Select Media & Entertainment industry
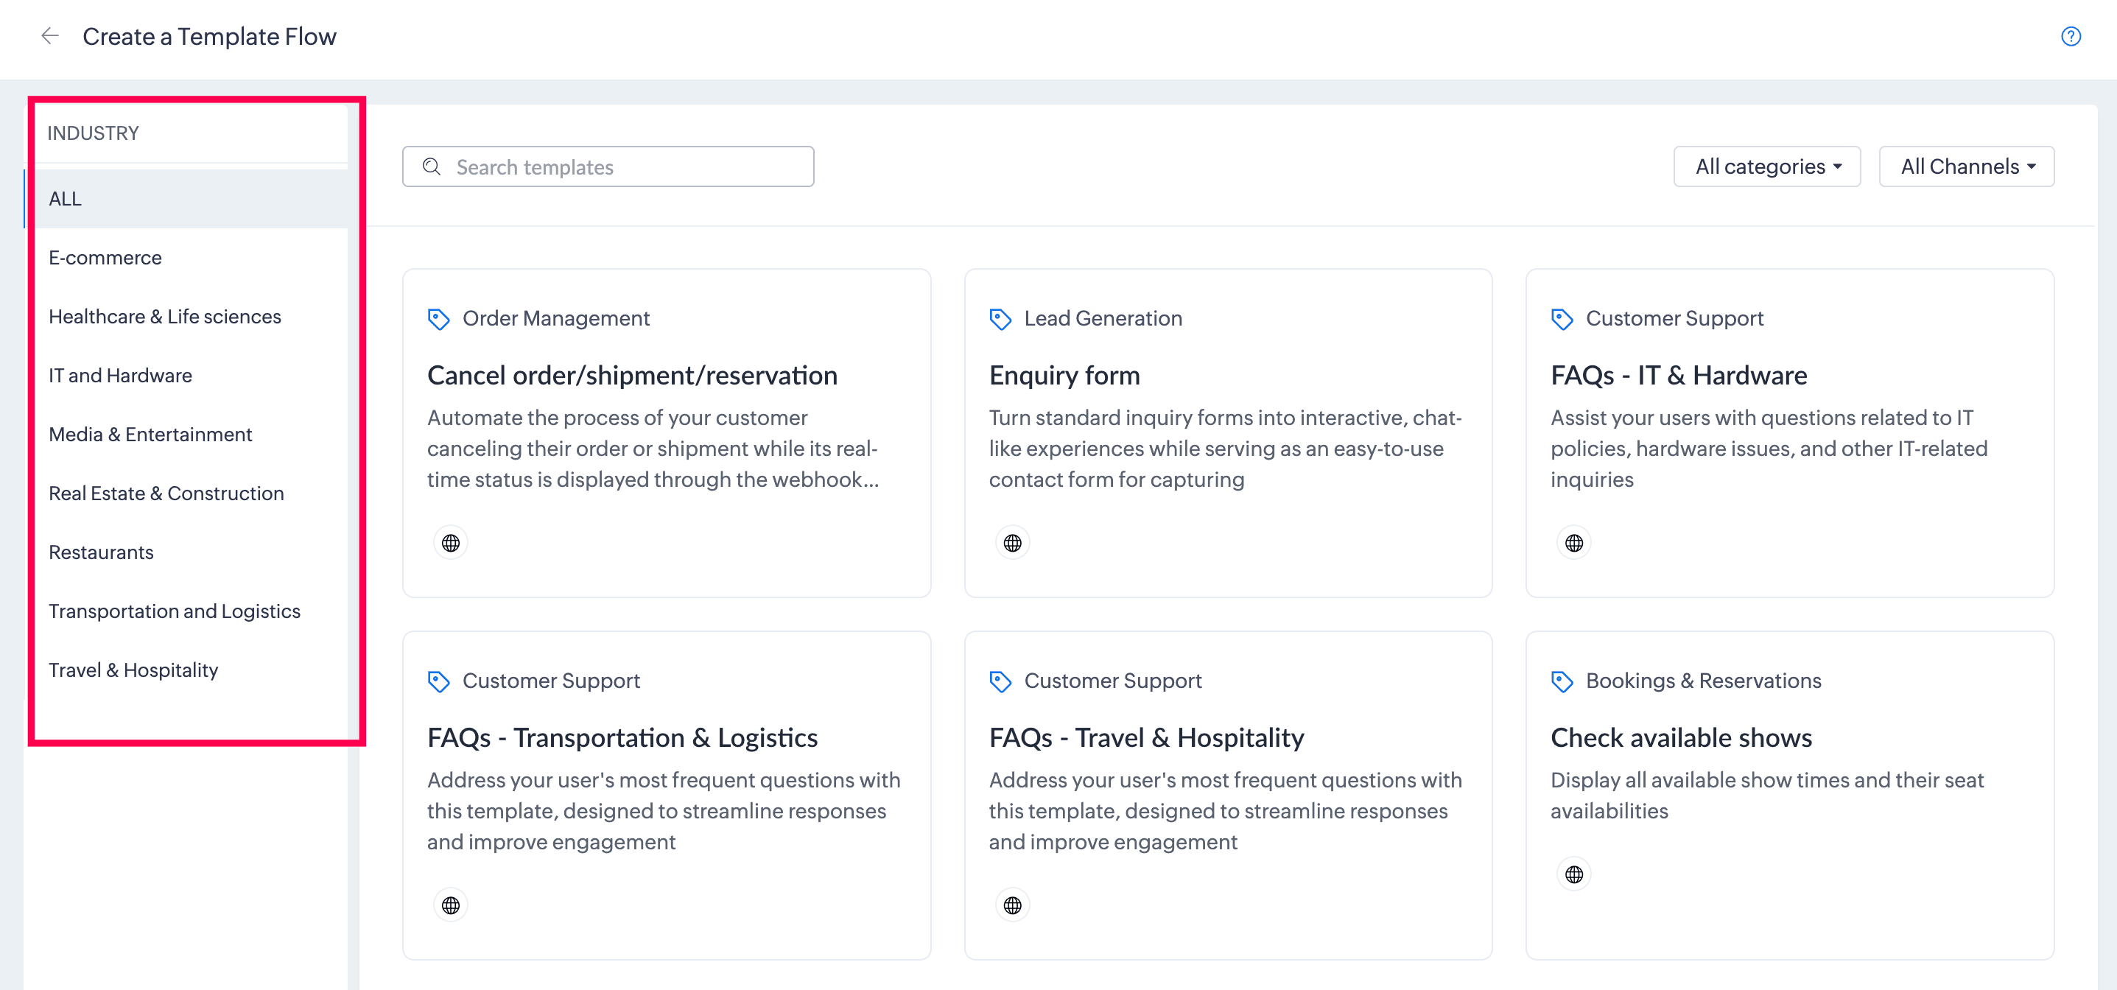 coord(186,435)
